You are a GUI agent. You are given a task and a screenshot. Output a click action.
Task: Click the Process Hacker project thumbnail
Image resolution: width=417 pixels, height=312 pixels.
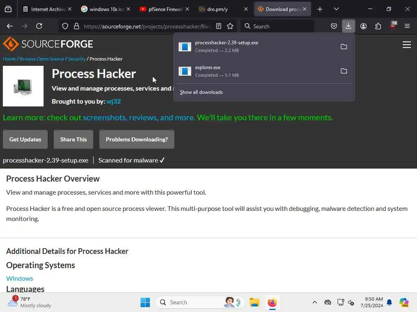23,86
